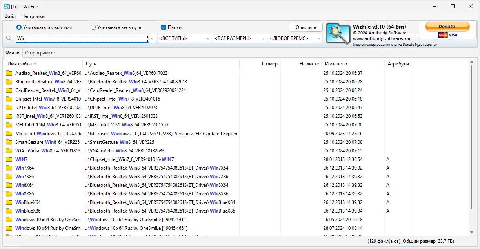The image size is (480, 249).
Task: Click folder icon of WinBlueX64 row
Action: pyautogui.click(x=9, y=202)
